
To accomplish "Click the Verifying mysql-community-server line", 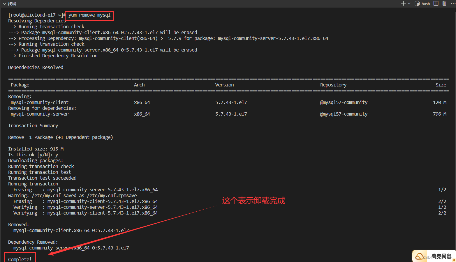I will click(x=85, y=207).
